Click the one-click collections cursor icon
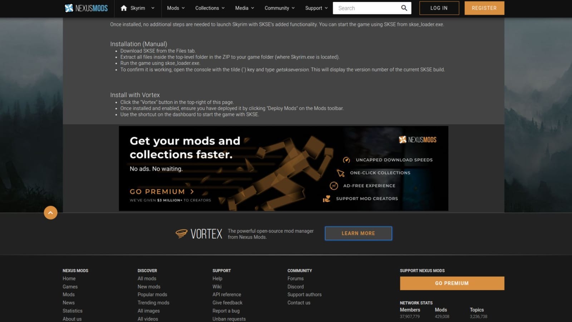The image size is (572, 322). point(340,173)
